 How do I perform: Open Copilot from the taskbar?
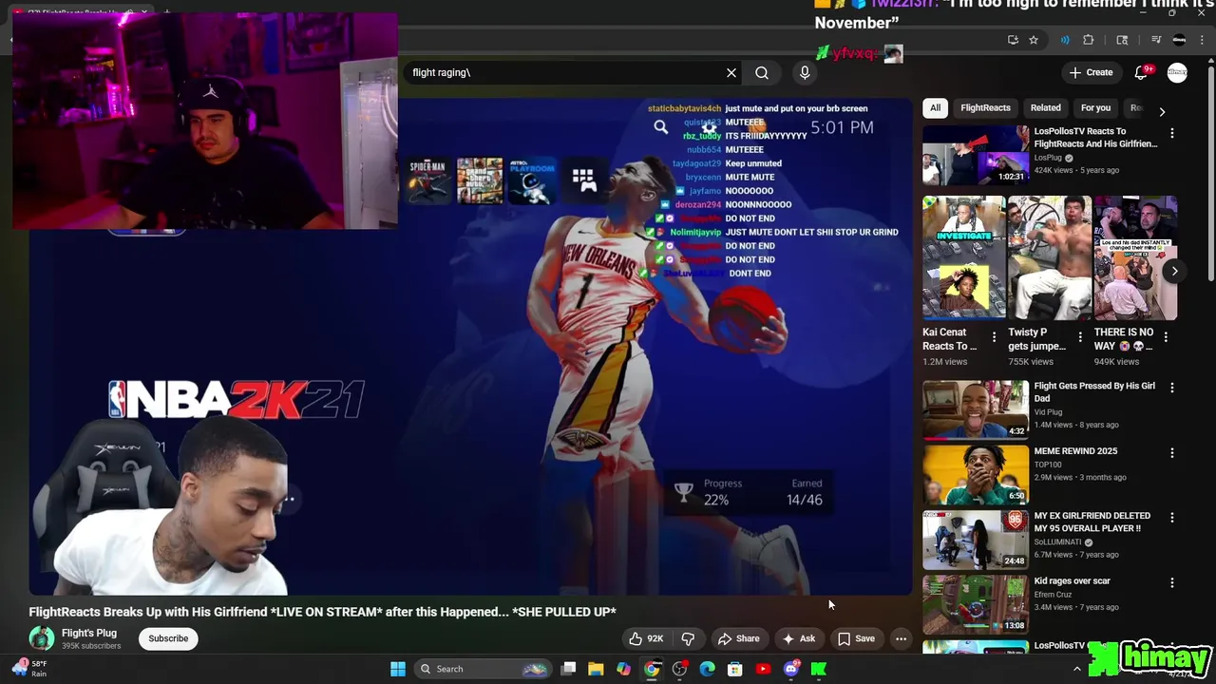tap(623, 669)
